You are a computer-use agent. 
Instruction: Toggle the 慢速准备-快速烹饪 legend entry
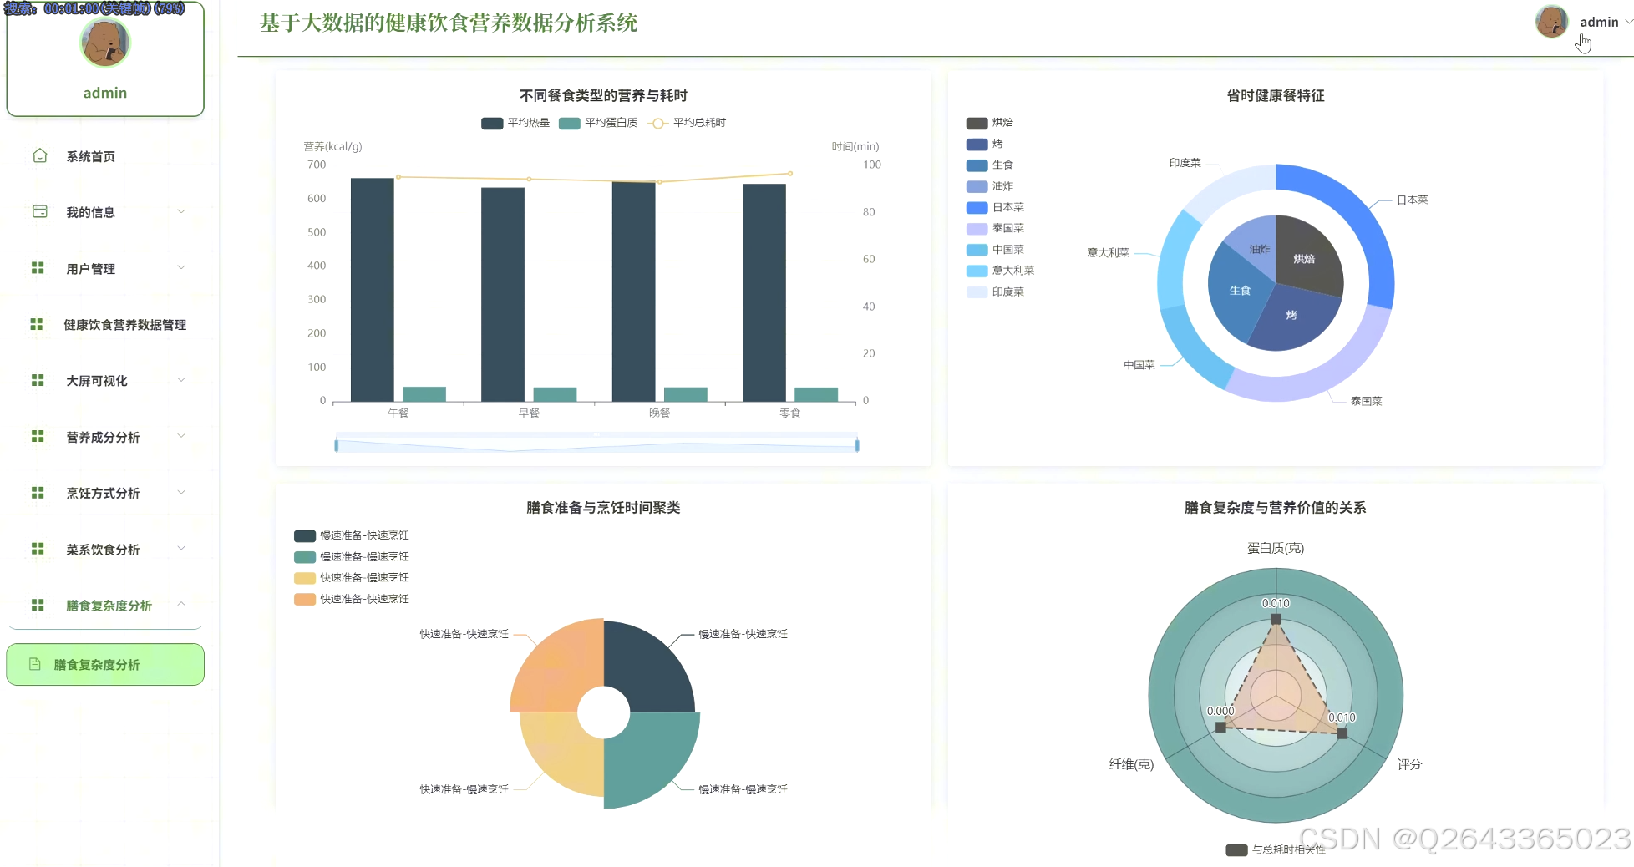(x=352, y=535)
